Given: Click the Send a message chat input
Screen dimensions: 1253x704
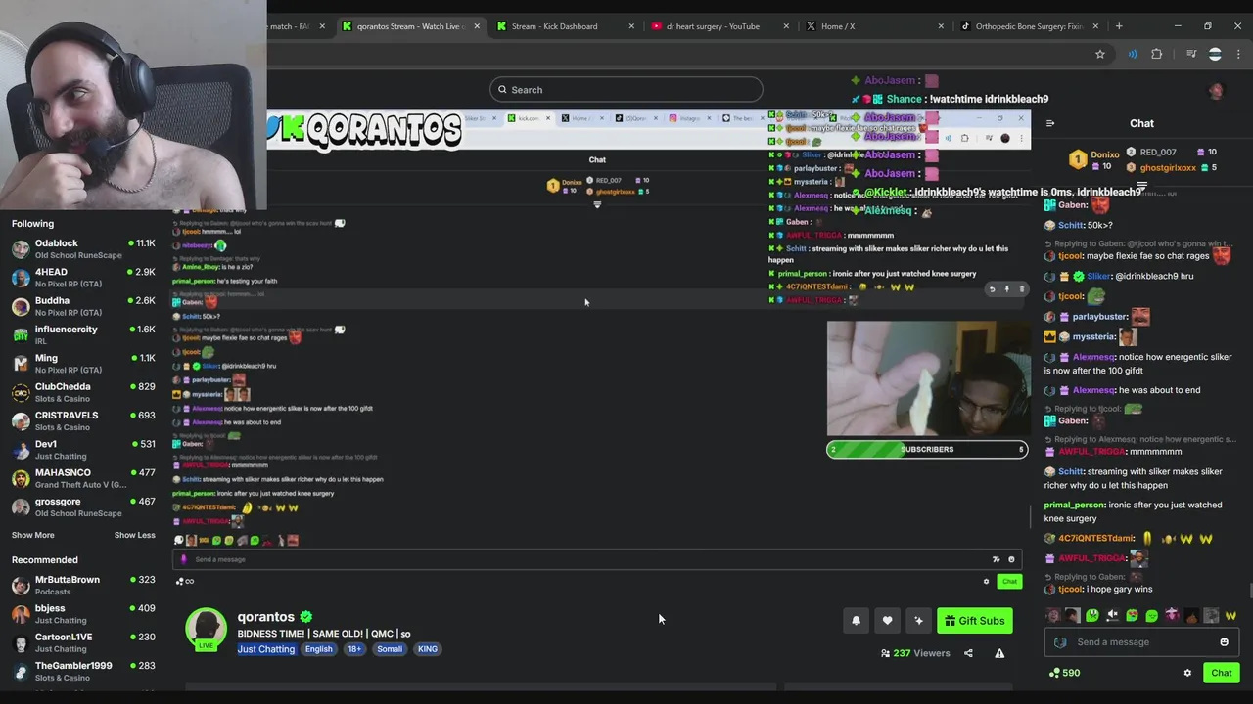Looking at the screenshot, I should pyautogui.click(x=1140, y=642).
